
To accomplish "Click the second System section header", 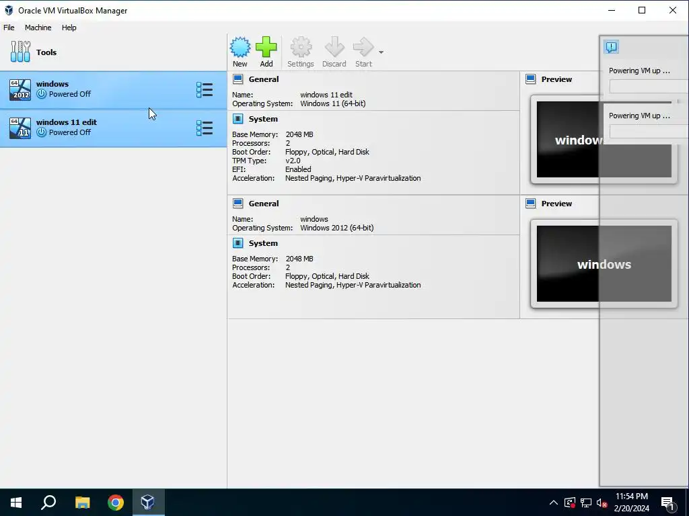I will [x=263, y=243].
